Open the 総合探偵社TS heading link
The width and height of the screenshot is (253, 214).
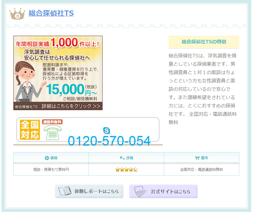[51, 13]
